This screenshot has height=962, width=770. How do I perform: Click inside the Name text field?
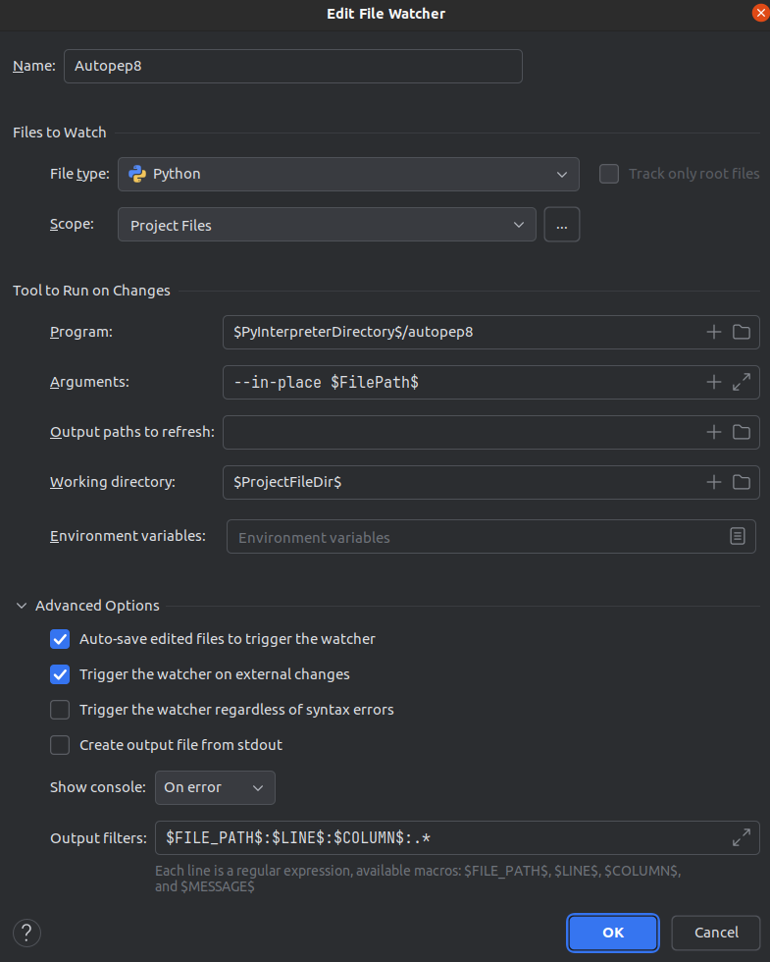tap(292, 66)
